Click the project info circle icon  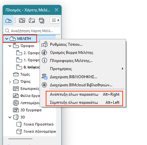point(44,60)
